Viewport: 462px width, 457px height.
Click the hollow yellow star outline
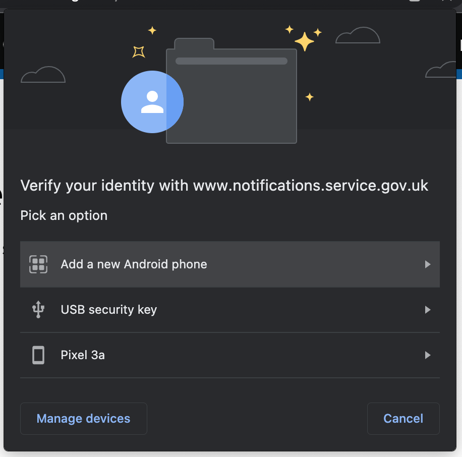click(x=139, y=52)
